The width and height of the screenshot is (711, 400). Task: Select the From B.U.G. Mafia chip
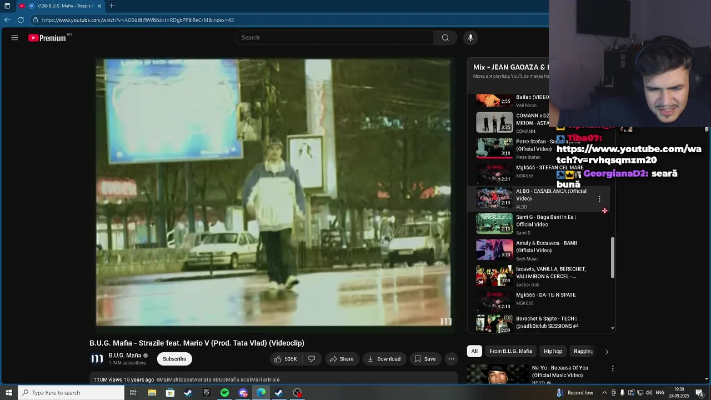[510, 351]
